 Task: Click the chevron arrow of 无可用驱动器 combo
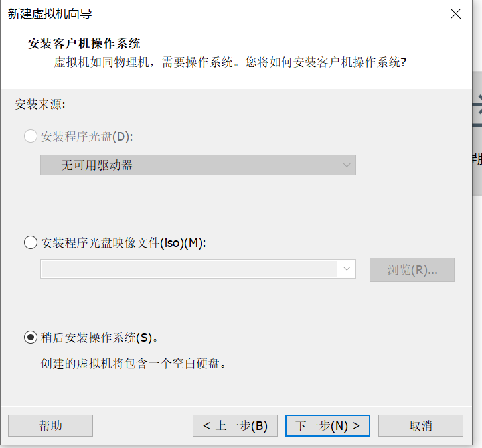pos(347,165)
